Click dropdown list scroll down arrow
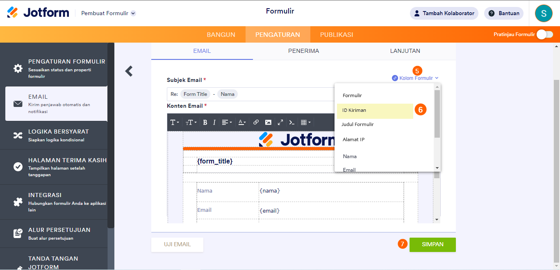The height and width of the screenshot is (270, 560). (437, 168)
